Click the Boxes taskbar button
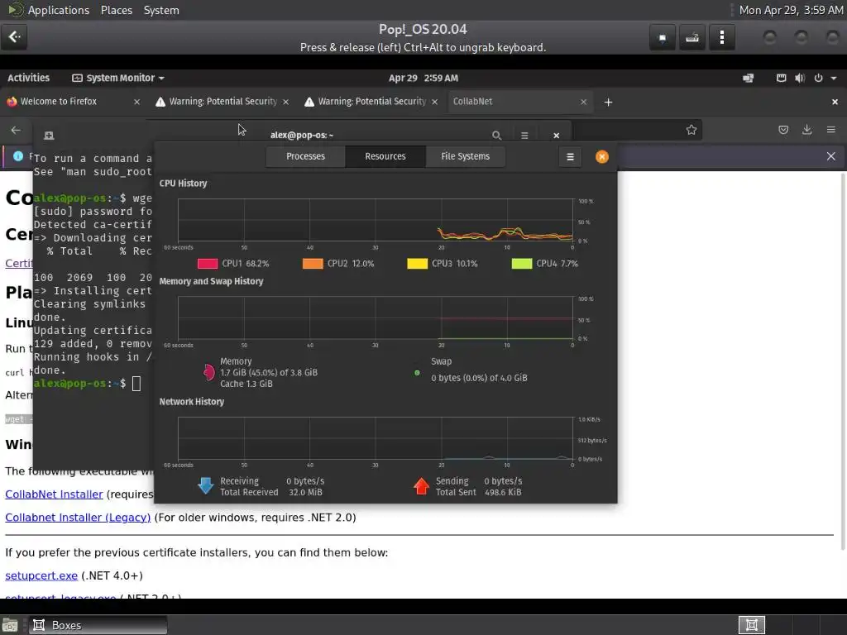847x635 pixels. pos(98,625)
